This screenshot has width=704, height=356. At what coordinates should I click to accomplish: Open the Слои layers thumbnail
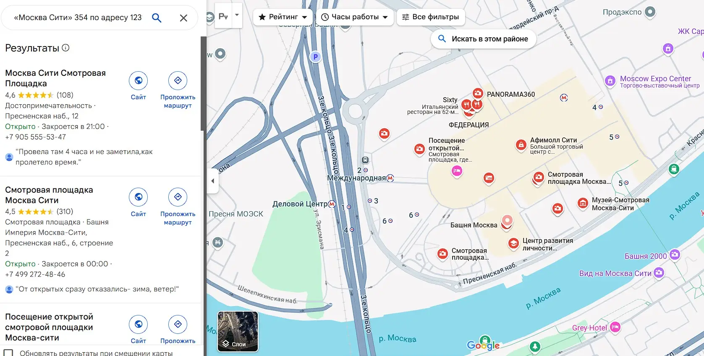pos(238,331)
